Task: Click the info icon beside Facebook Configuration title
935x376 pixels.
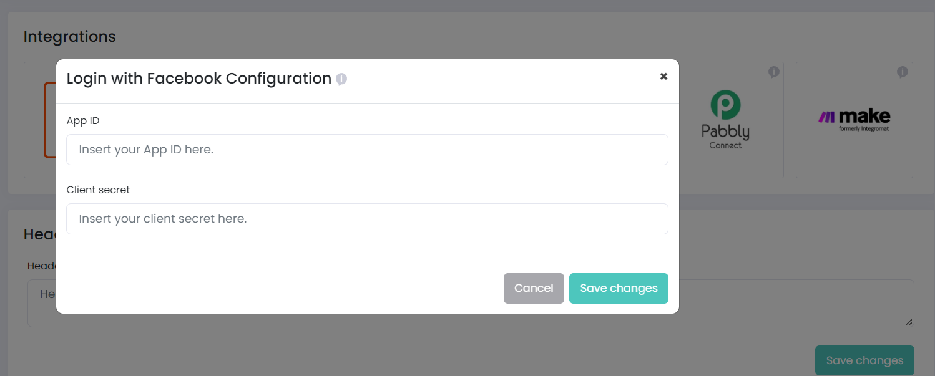Action: (x=341, y=79)
